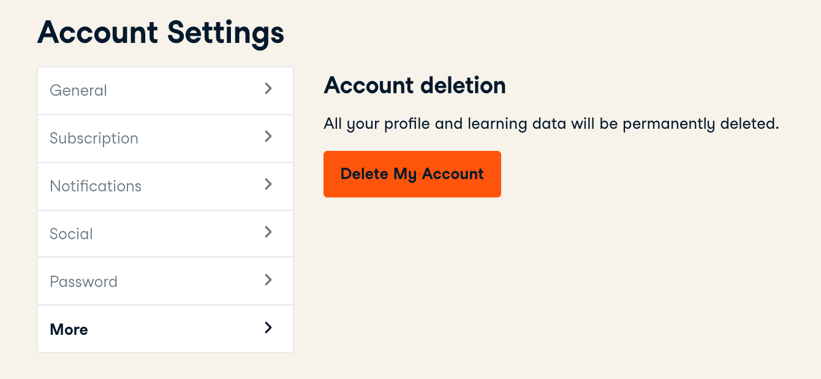
Task: Click the chevron arrow beside General
Action: 268,89
